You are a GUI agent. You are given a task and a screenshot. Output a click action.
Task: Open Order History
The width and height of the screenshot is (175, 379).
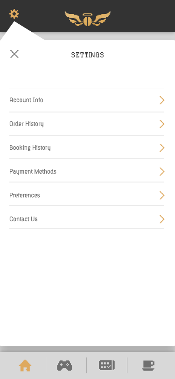87,124
